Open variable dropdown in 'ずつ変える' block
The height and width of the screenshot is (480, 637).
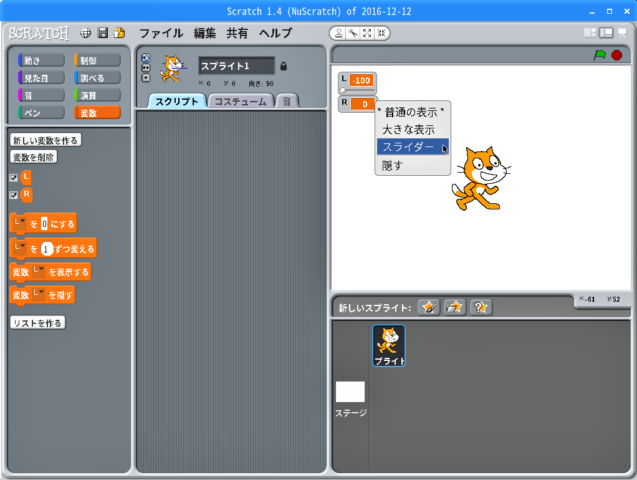click(20, 248)
